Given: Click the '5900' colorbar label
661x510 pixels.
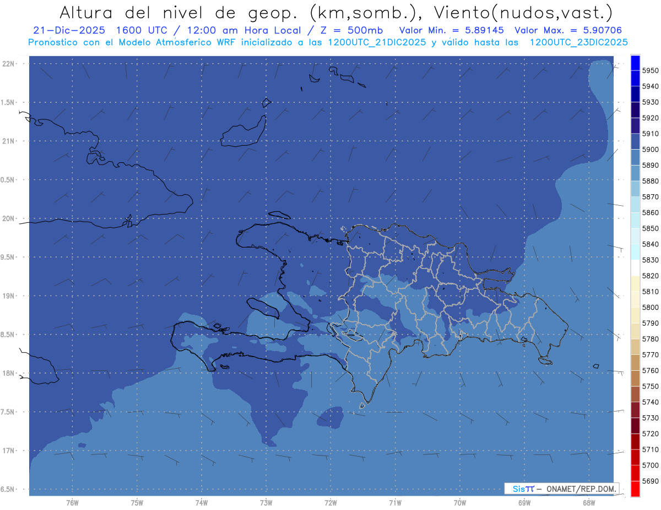Looking at the screenshot, I should pos(650,150).
